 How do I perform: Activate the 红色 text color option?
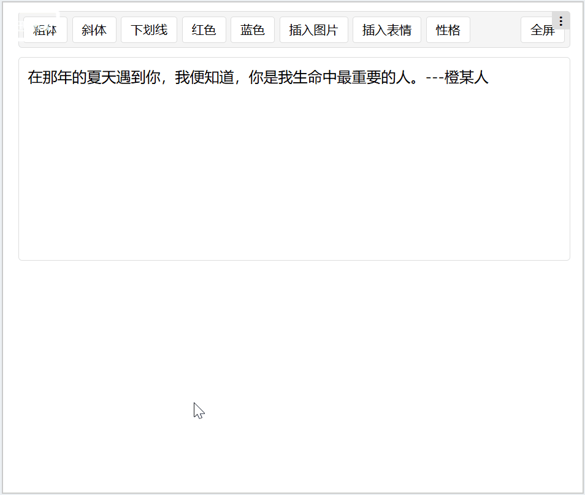pyautogui.click(x=204, y=29)
